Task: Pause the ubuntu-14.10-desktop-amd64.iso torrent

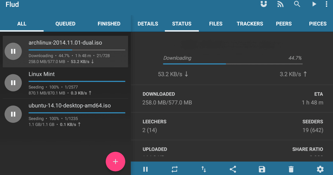Action: tap(13, 114)
